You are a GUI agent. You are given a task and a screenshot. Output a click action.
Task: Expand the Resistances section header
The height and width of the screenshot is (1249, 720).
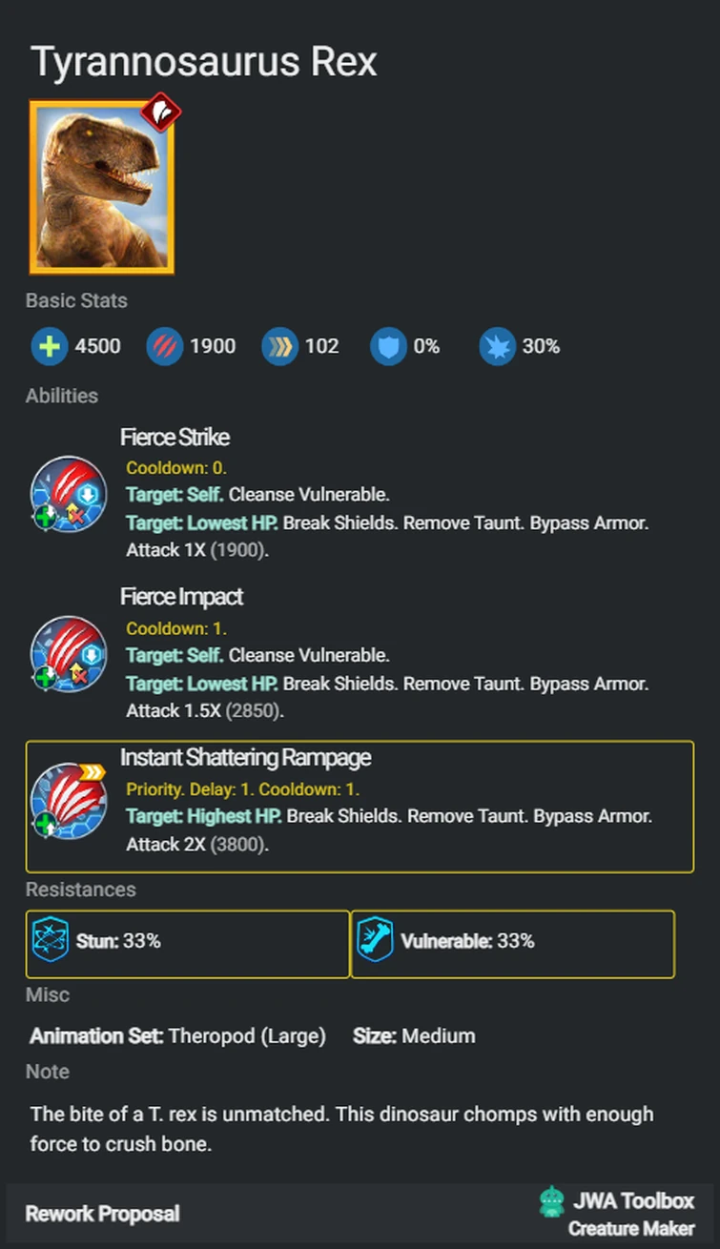pos(80,890)
